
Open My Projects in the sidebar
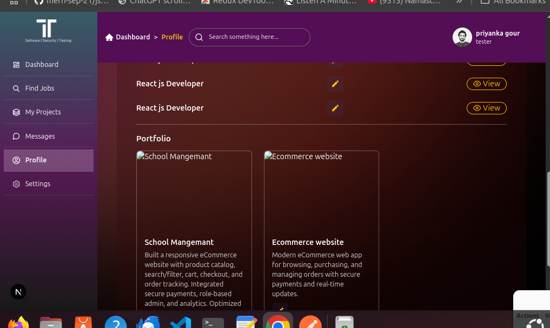(43, 112)
